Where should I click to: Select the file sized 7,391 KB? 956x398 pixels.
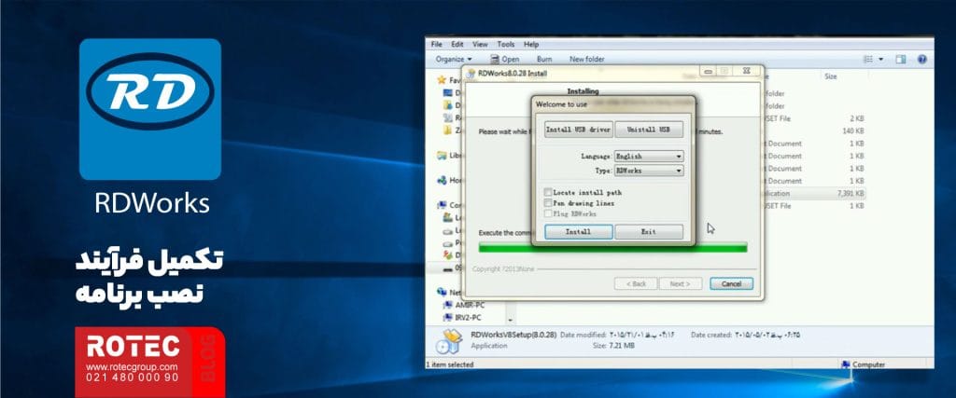[813, 194]
